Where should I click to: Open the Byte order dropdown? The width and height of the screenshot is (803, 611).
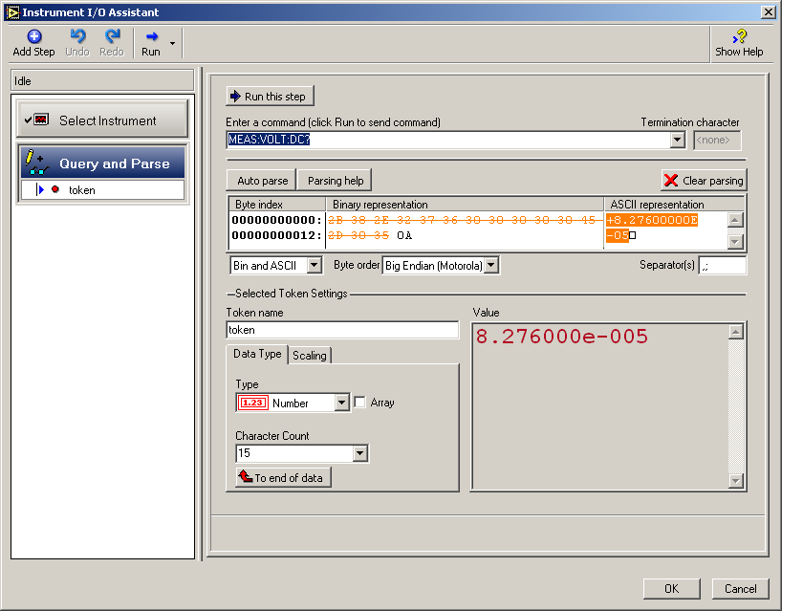click(x=491, y=265)
